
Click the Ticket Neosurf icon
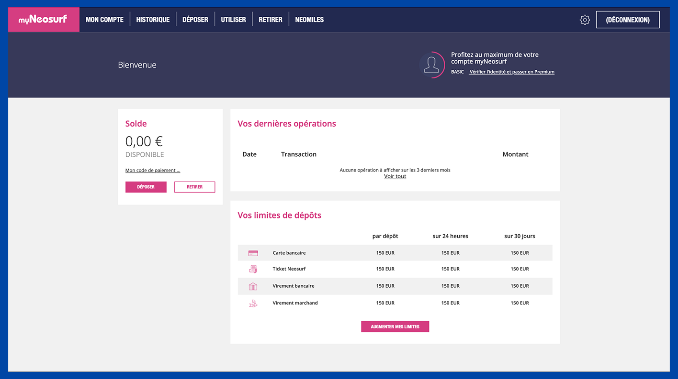[x=253, y=269]
